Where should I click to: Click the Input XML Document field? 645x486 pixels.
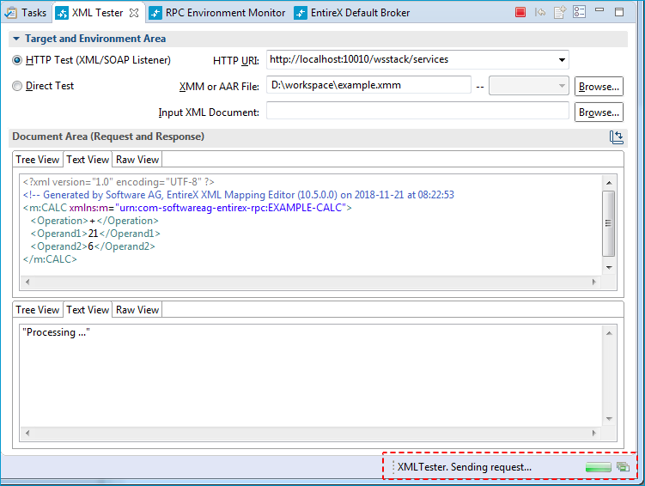point(417,111)
